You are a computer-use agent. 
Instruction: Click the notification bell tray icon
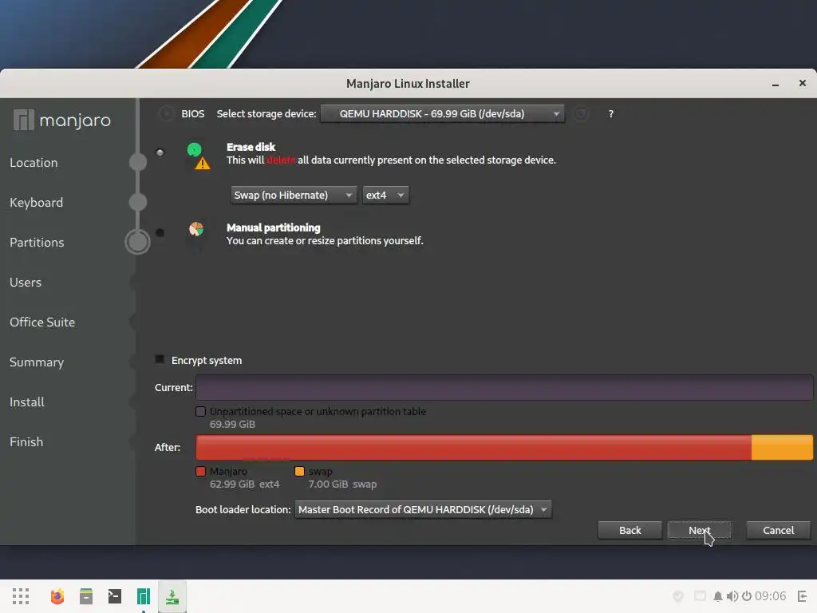click(x=717, y=595)
